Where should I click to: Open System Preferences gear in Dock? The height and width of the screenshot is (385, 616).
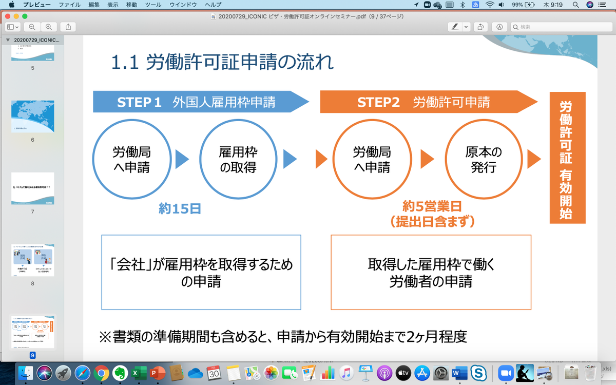pos(441,373)
